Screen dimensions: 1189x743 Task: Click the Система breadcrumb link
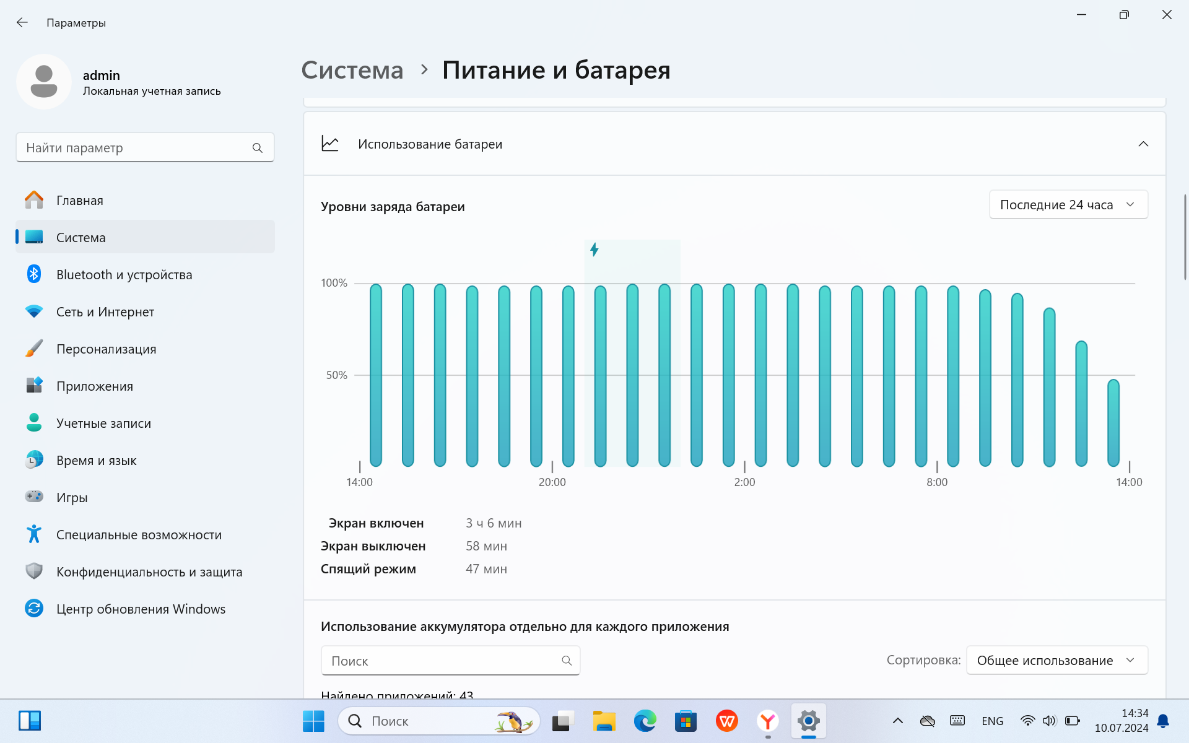[x=352, y=70]
